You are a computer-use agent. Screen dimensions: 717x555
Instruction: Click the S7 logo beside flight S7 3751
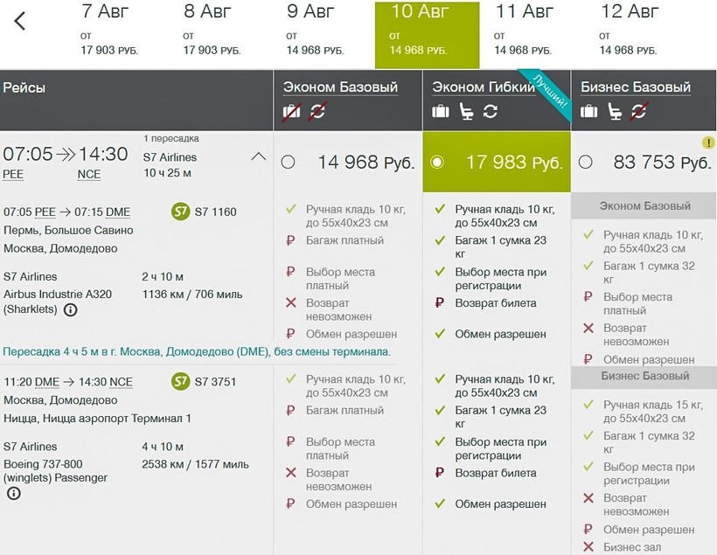coord(180,382)
